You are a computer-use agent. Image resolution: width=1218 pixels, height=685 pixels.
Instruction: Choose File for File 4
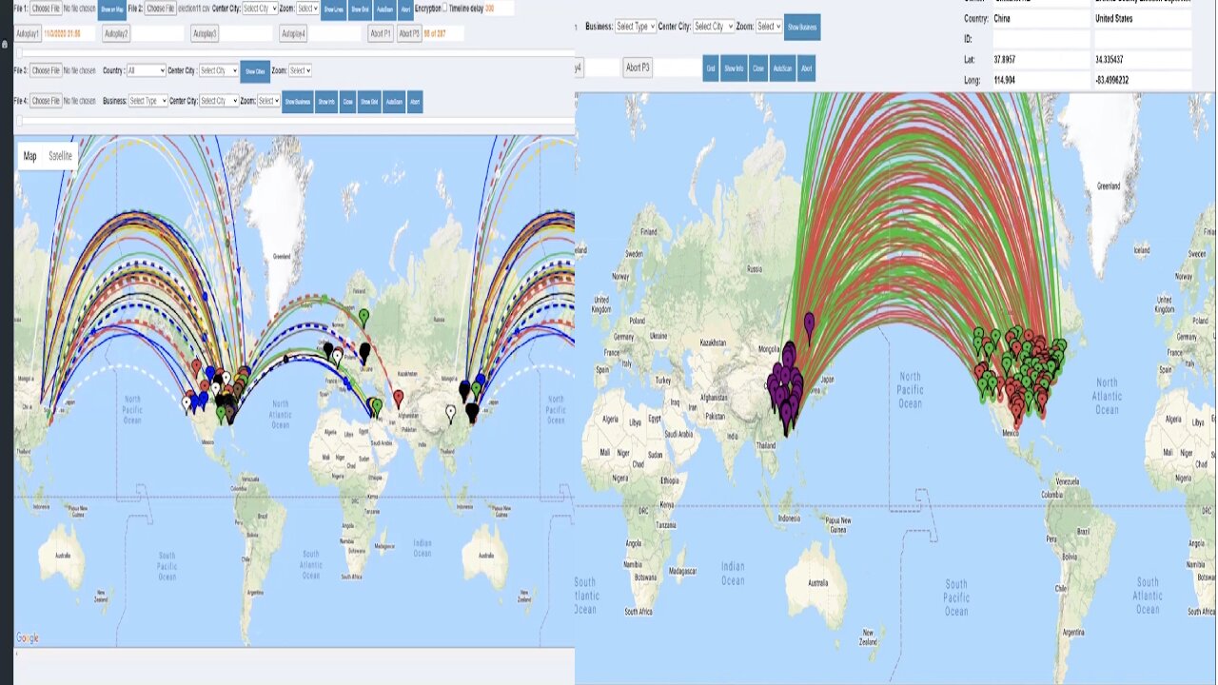[46, 101]
